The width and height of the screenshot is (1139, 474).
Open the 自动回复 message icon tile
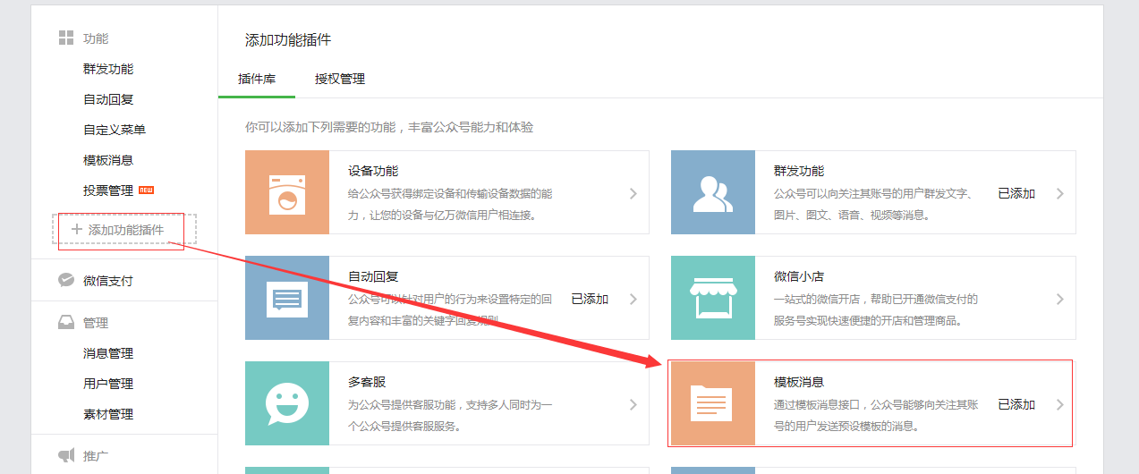click(287, 298)
